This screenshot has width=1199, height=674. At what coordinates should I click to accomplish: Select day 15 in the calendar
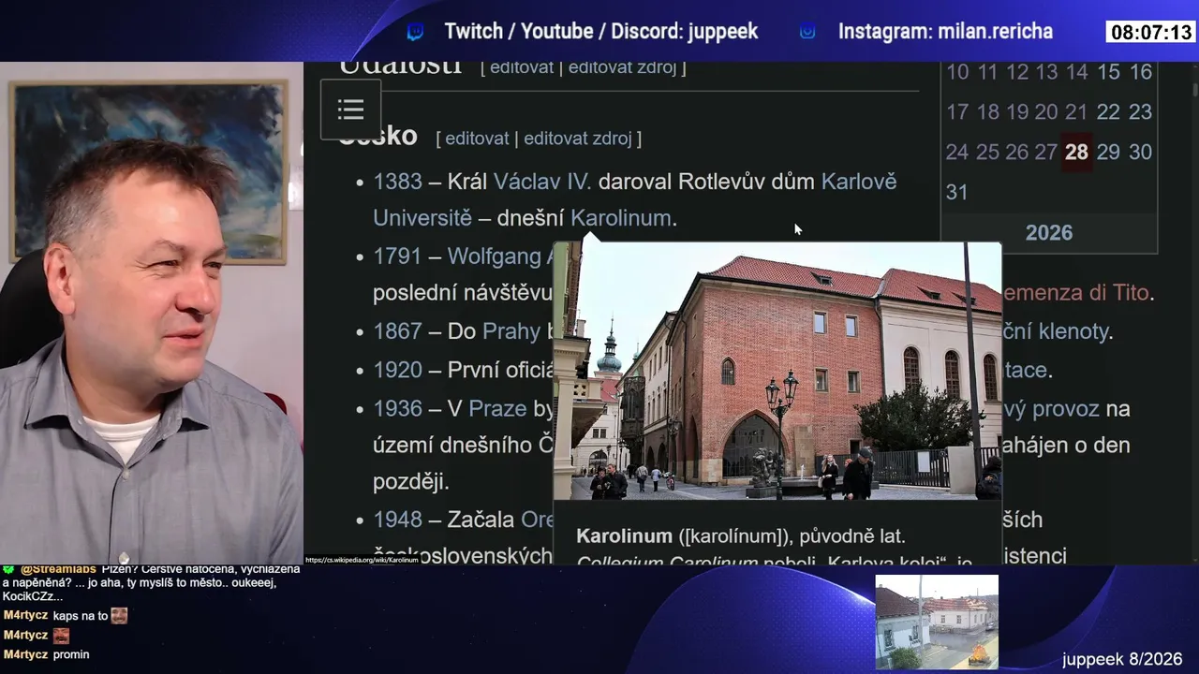[1108, 72]
